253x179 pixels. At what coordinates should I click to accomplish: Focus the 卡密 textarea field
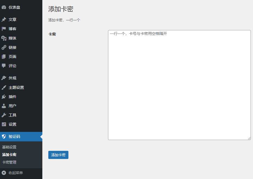179,85
